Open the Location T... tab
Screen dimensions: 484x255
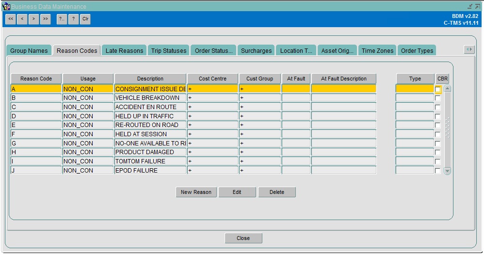pyautogui.click(x=296, y=50)
